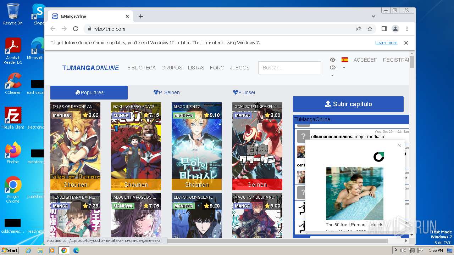This screenshot has height=255, width=454.
Task: Click ACCEDER login link
Action: click(365, 60)
